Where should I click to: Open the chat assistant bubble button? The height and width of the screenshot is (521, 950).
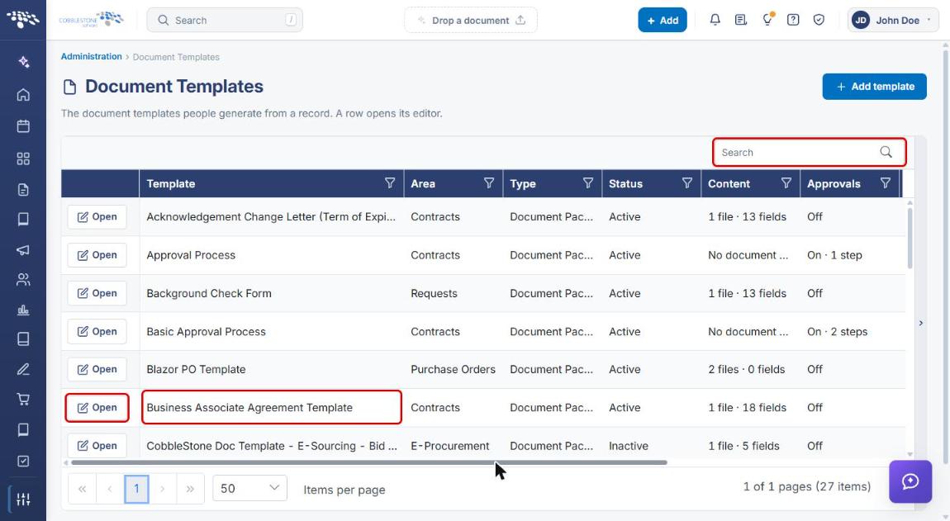point(910,481)
